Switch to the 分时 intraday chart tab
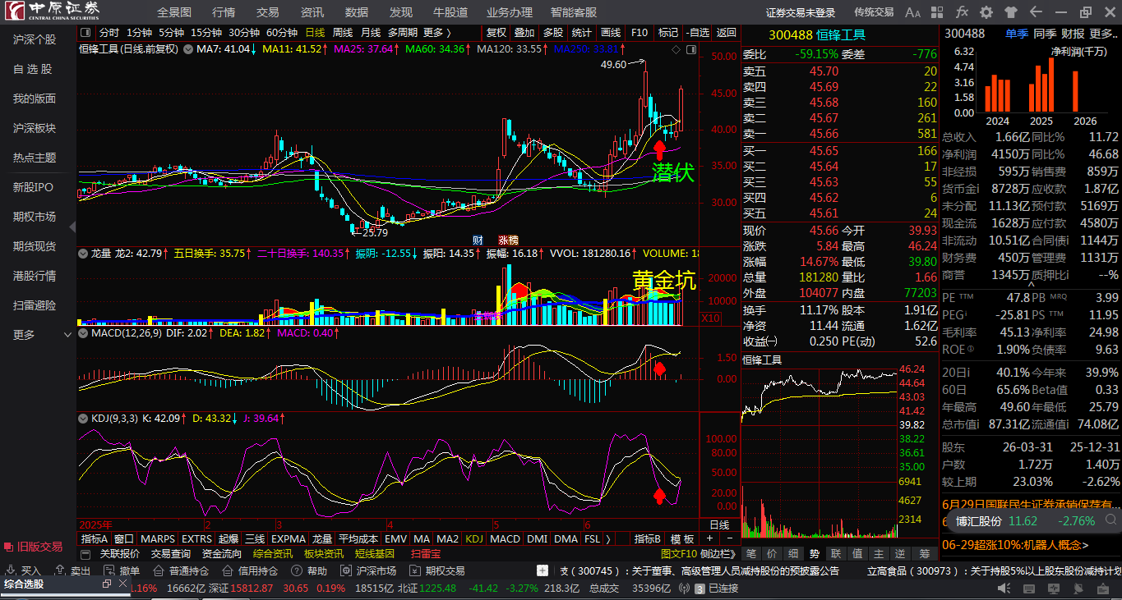Viewport: 1122px width, 600px height. click(x=109, y=33)
